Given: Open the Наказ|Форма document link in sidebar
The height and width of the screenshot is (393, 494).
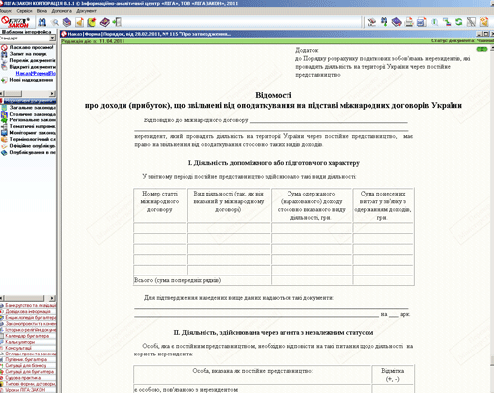Looking at the screenshot, I should 36,73.
